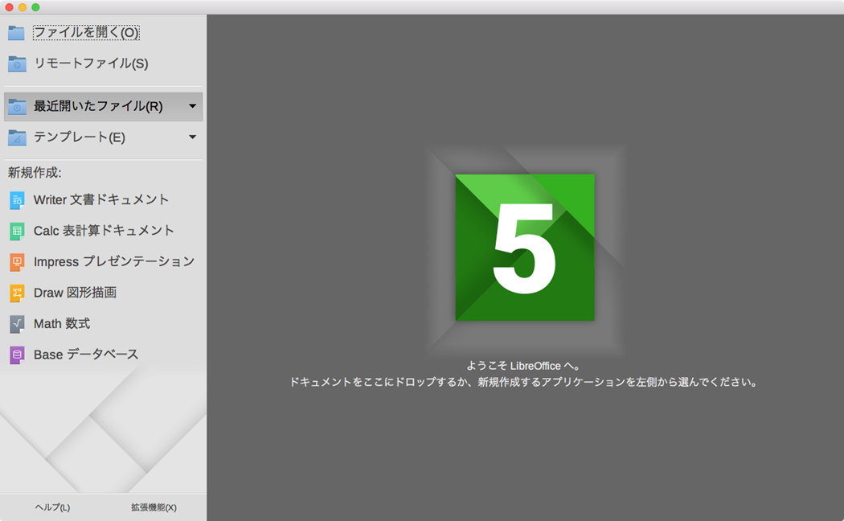The height and width of the screenshot is (521, 844).
Task: Open 拡張機能(X) at the bottom
Action: click(154, 507)
